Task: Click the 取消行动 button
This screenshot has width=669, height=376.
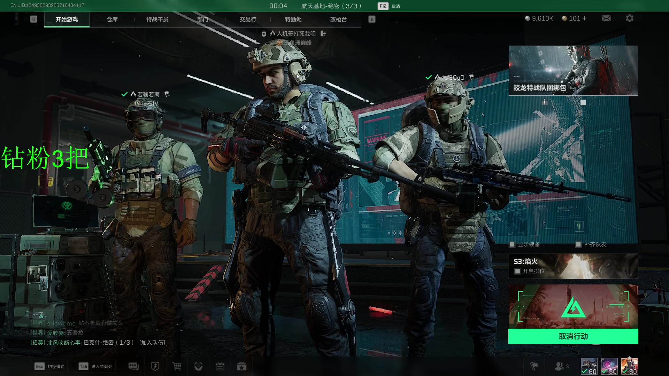Action: 573,336
